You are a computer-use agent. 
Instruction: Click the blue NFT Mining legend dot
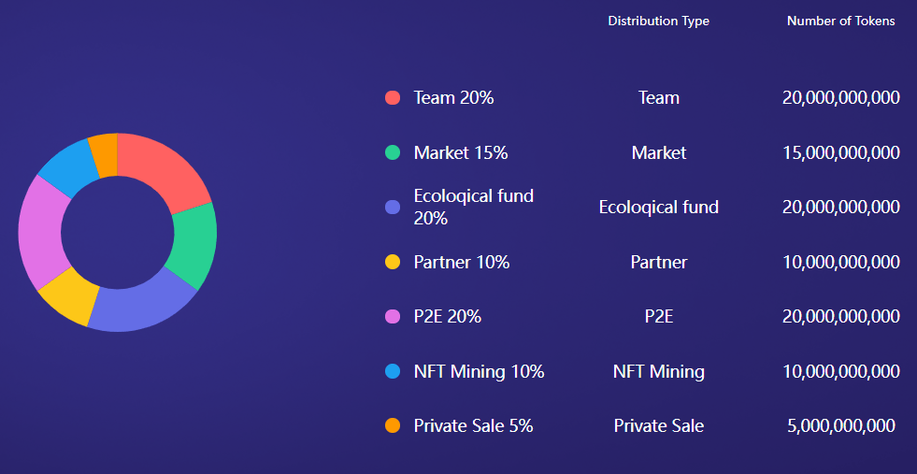click(393, 371)
